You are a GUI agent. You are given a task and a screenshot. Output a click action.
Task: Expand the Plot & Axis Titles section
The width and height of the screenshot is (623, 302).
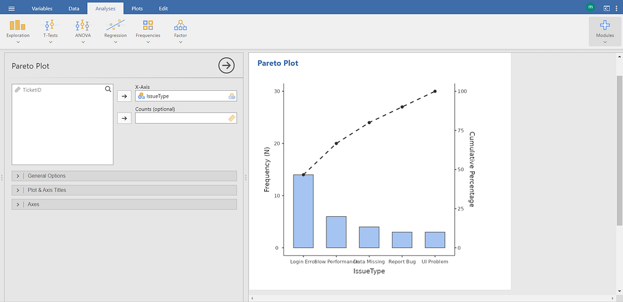(x=125, y=190)
